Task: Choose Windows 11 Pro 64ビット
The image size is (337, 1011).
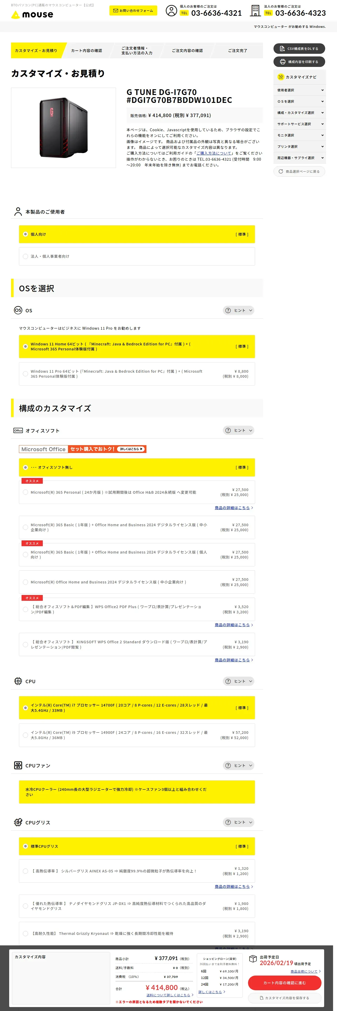Action: click(137, 374)
